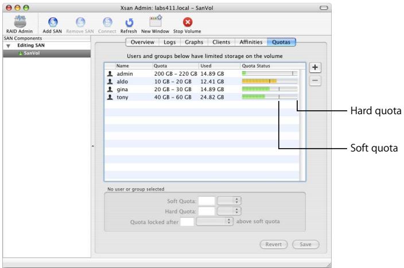Click the '40 GB – 60 GB' quota cell
The image size is (404, 268).
coord(173,97)
